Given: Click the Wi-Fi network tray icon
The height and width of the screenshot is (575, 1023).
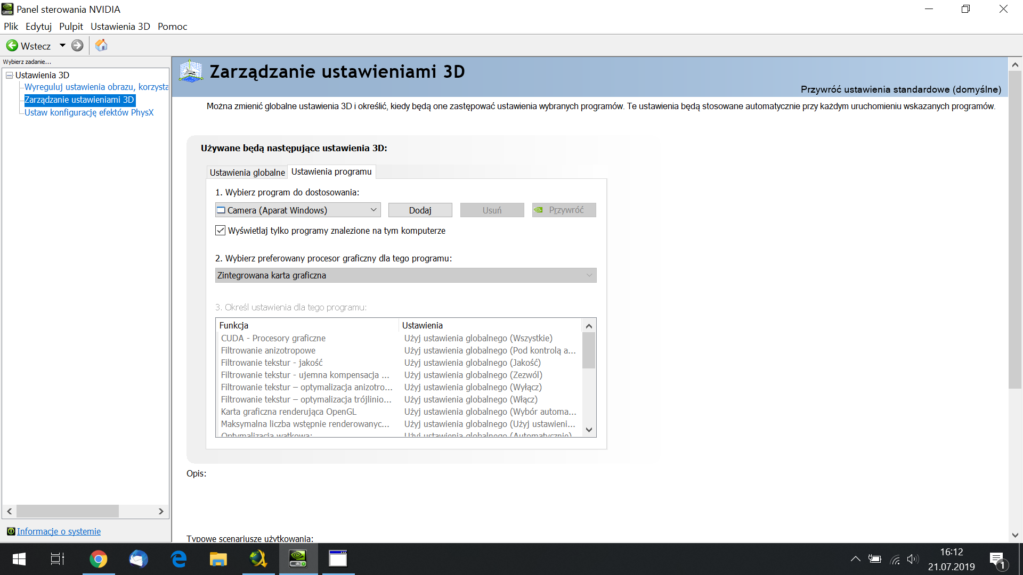Looking at the screenshot, I should tap(895, 560).
